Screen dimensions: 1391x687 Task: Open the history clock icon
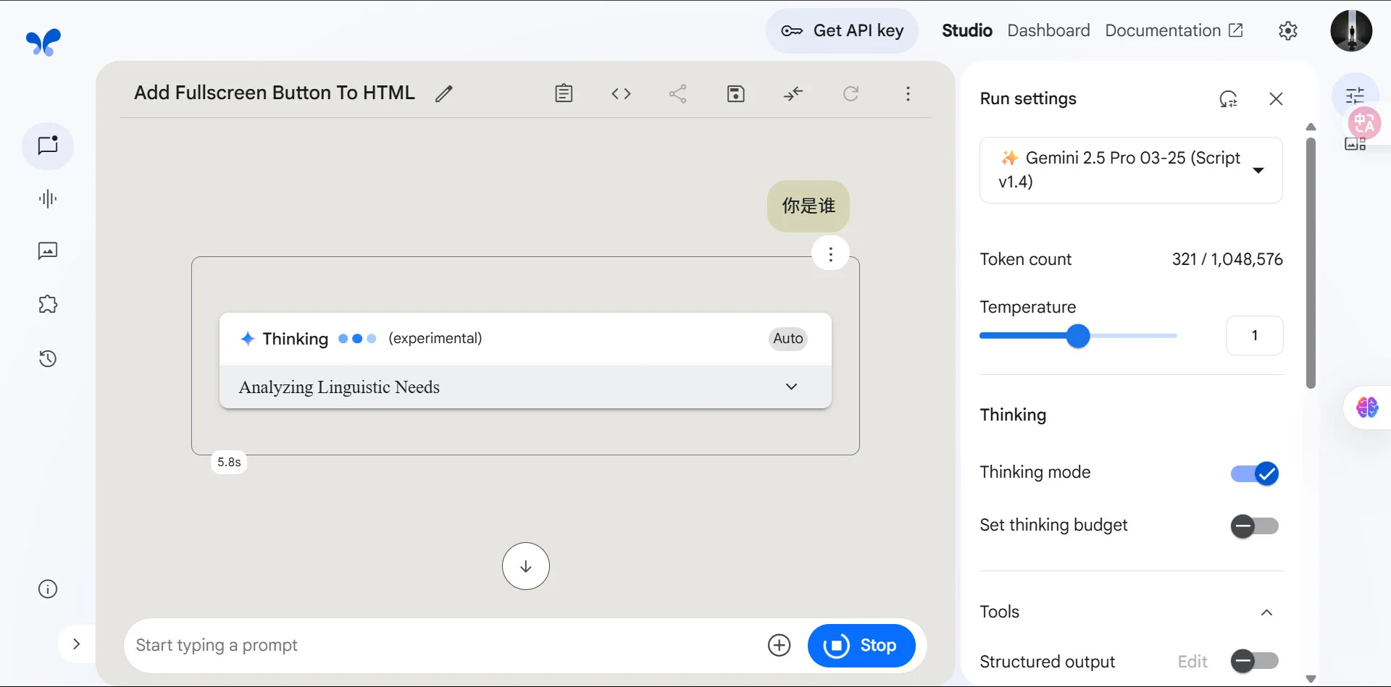pos(48,358)
